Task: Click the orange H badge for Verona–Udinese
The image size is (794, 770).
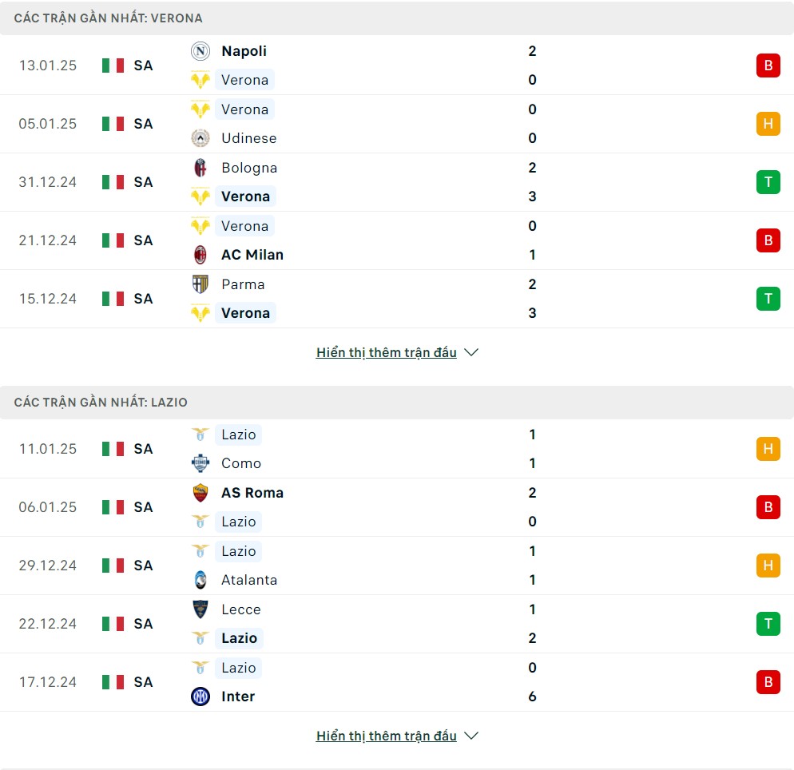Action: tap(768, 124)
